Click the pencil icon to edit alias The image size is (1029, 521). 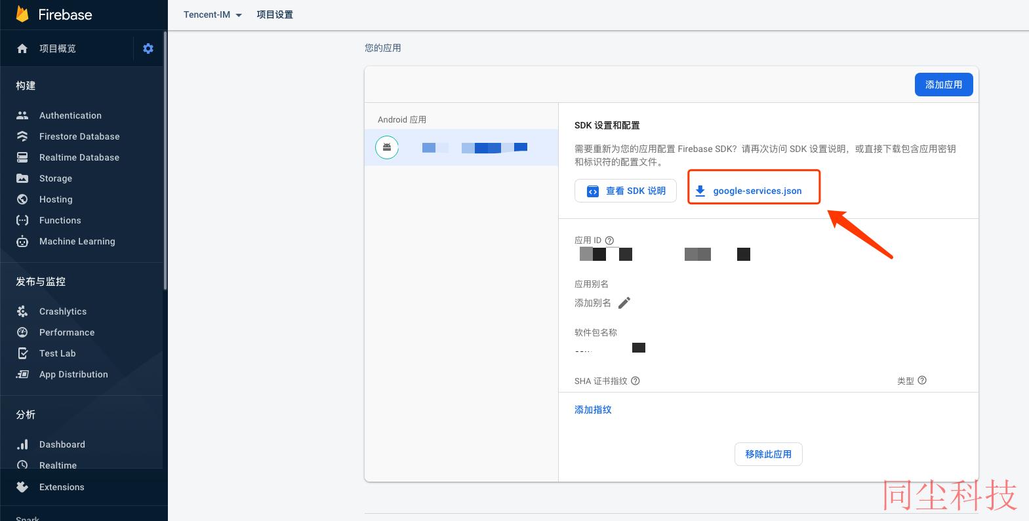[x=624, y=303]
